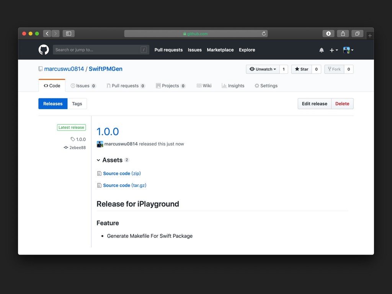Viewport: 392px width, 294px height.
Task: Open Pull requests in the top navigation
Action: click(168, 50)
